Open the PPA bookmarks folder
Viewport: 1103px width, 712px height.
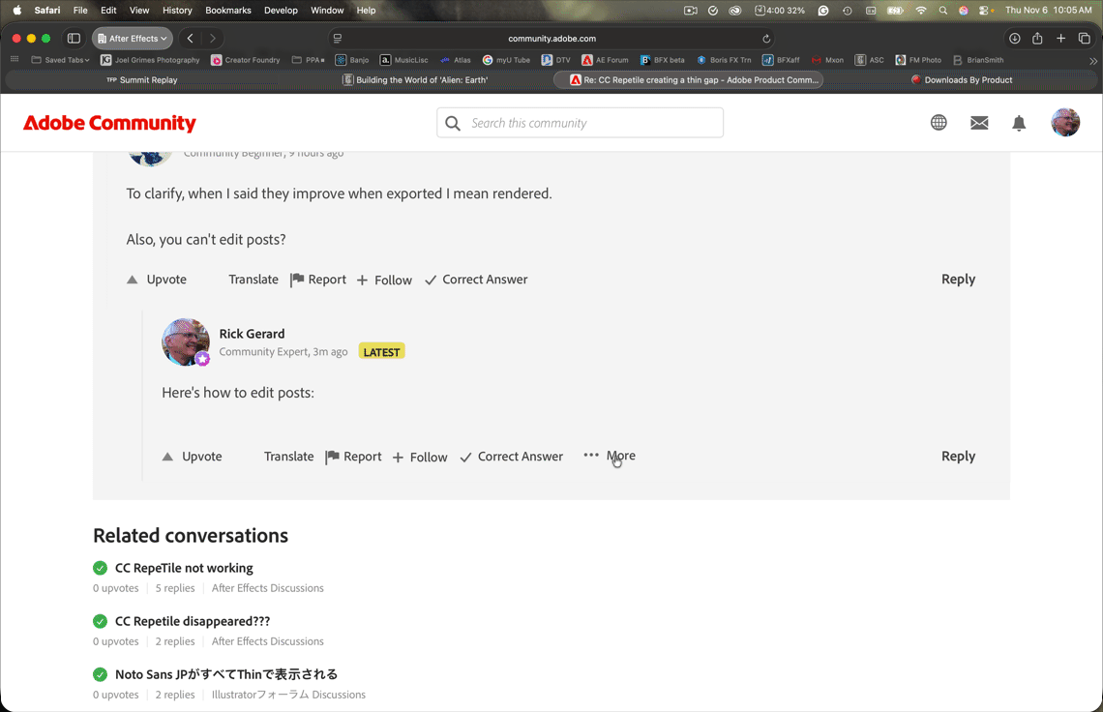[308, 60]
